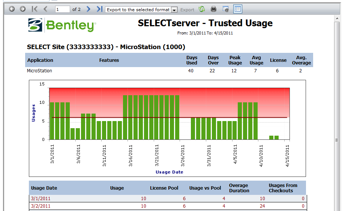Open the export format dropdown
The width and height of the screenshot is (342, 211).
click(141, 10)
